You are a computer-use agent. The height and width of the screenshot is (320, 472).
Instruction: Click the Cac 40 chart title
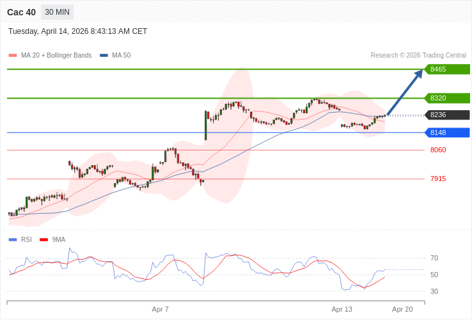(x=21, y=12)
